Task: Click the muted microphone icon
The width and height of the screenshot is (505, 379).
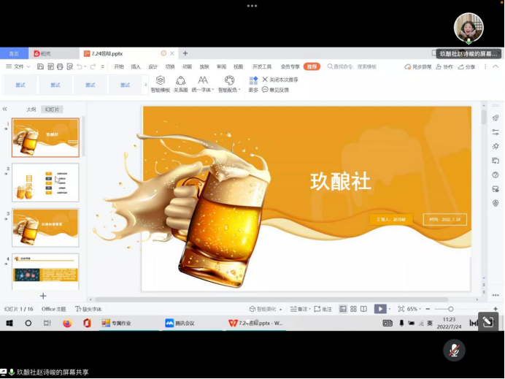Action: click(x=454, y=351)
